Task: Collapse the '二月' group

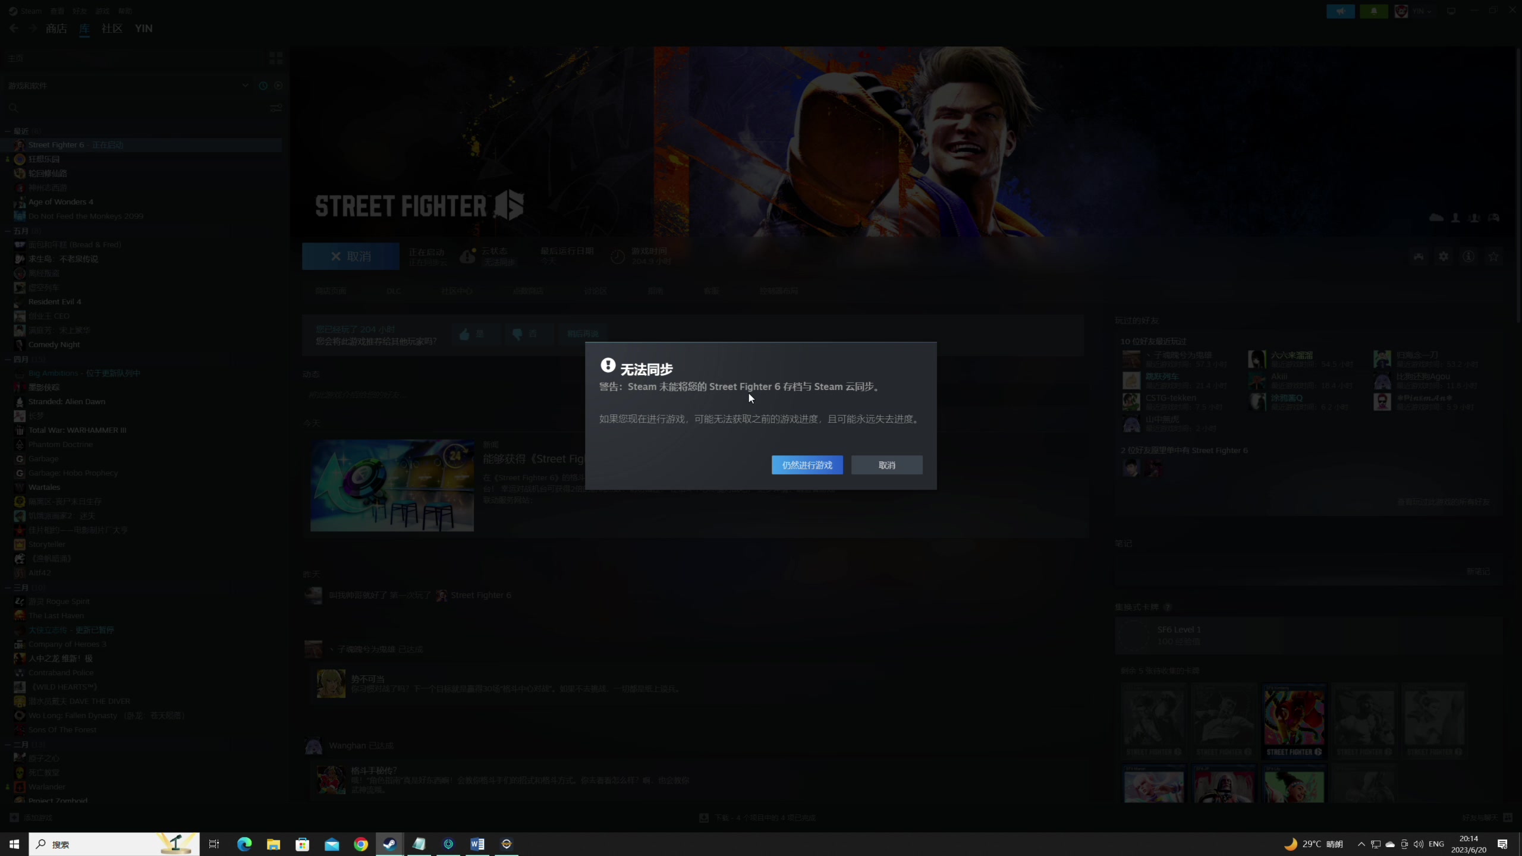Action: click(x=8, y=745)
